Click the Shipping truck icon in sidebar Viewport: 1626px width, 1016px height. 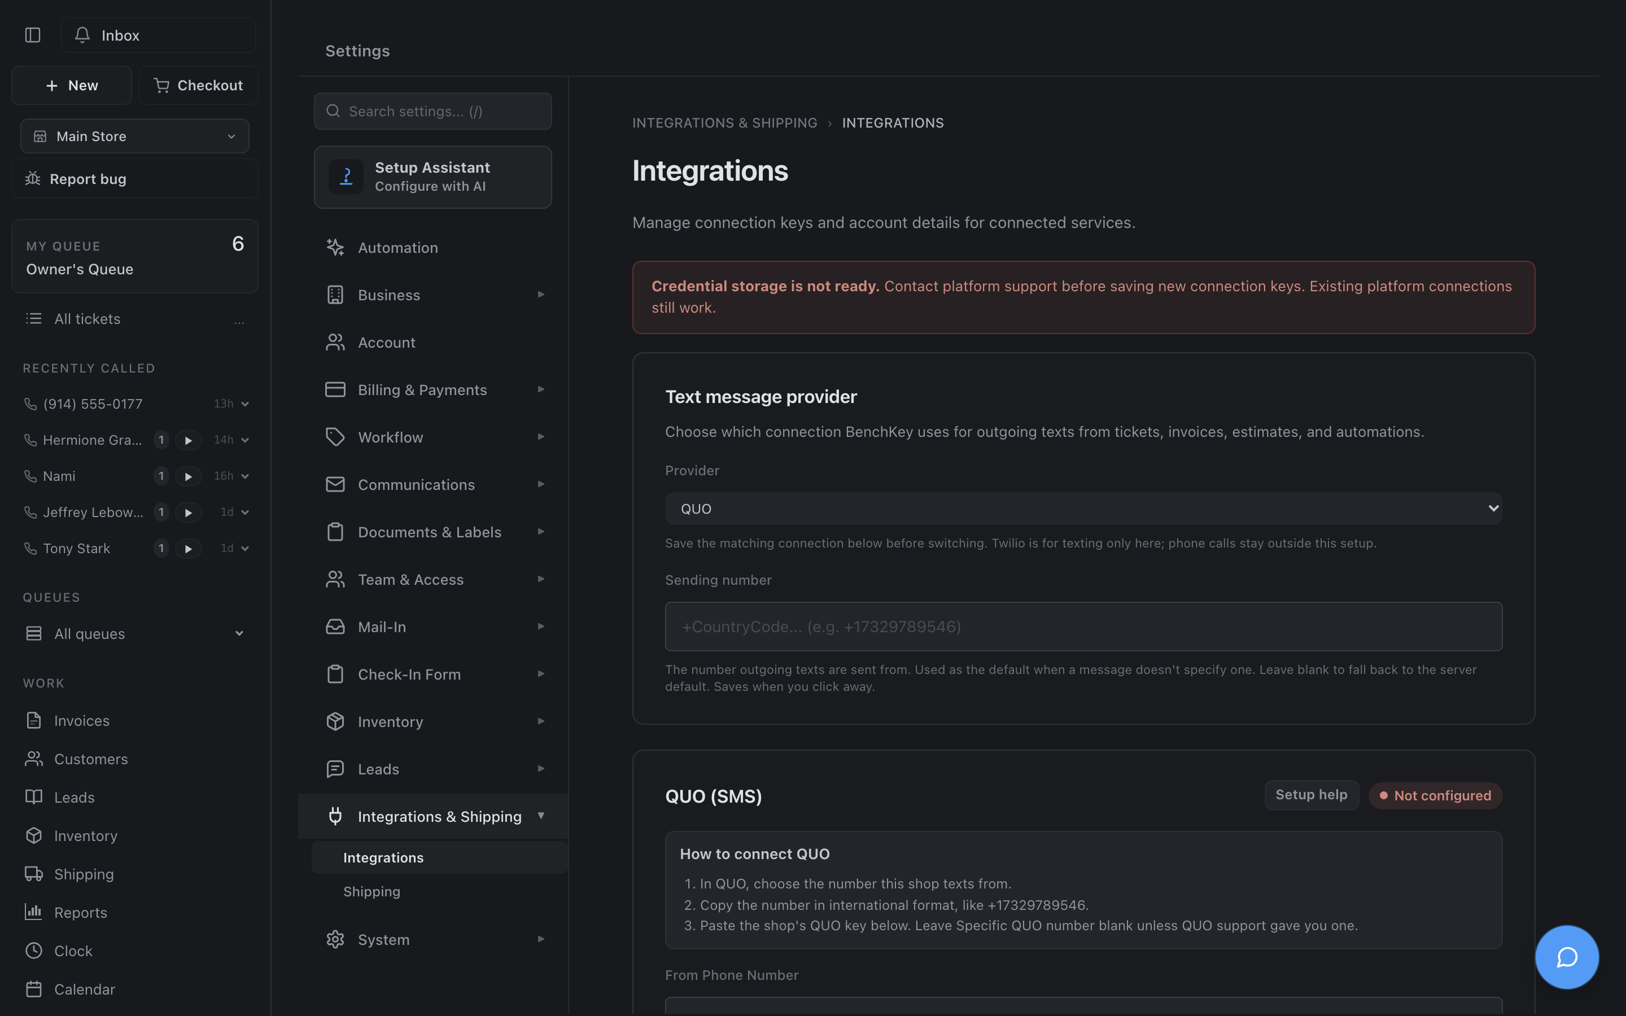click(34, 874)
